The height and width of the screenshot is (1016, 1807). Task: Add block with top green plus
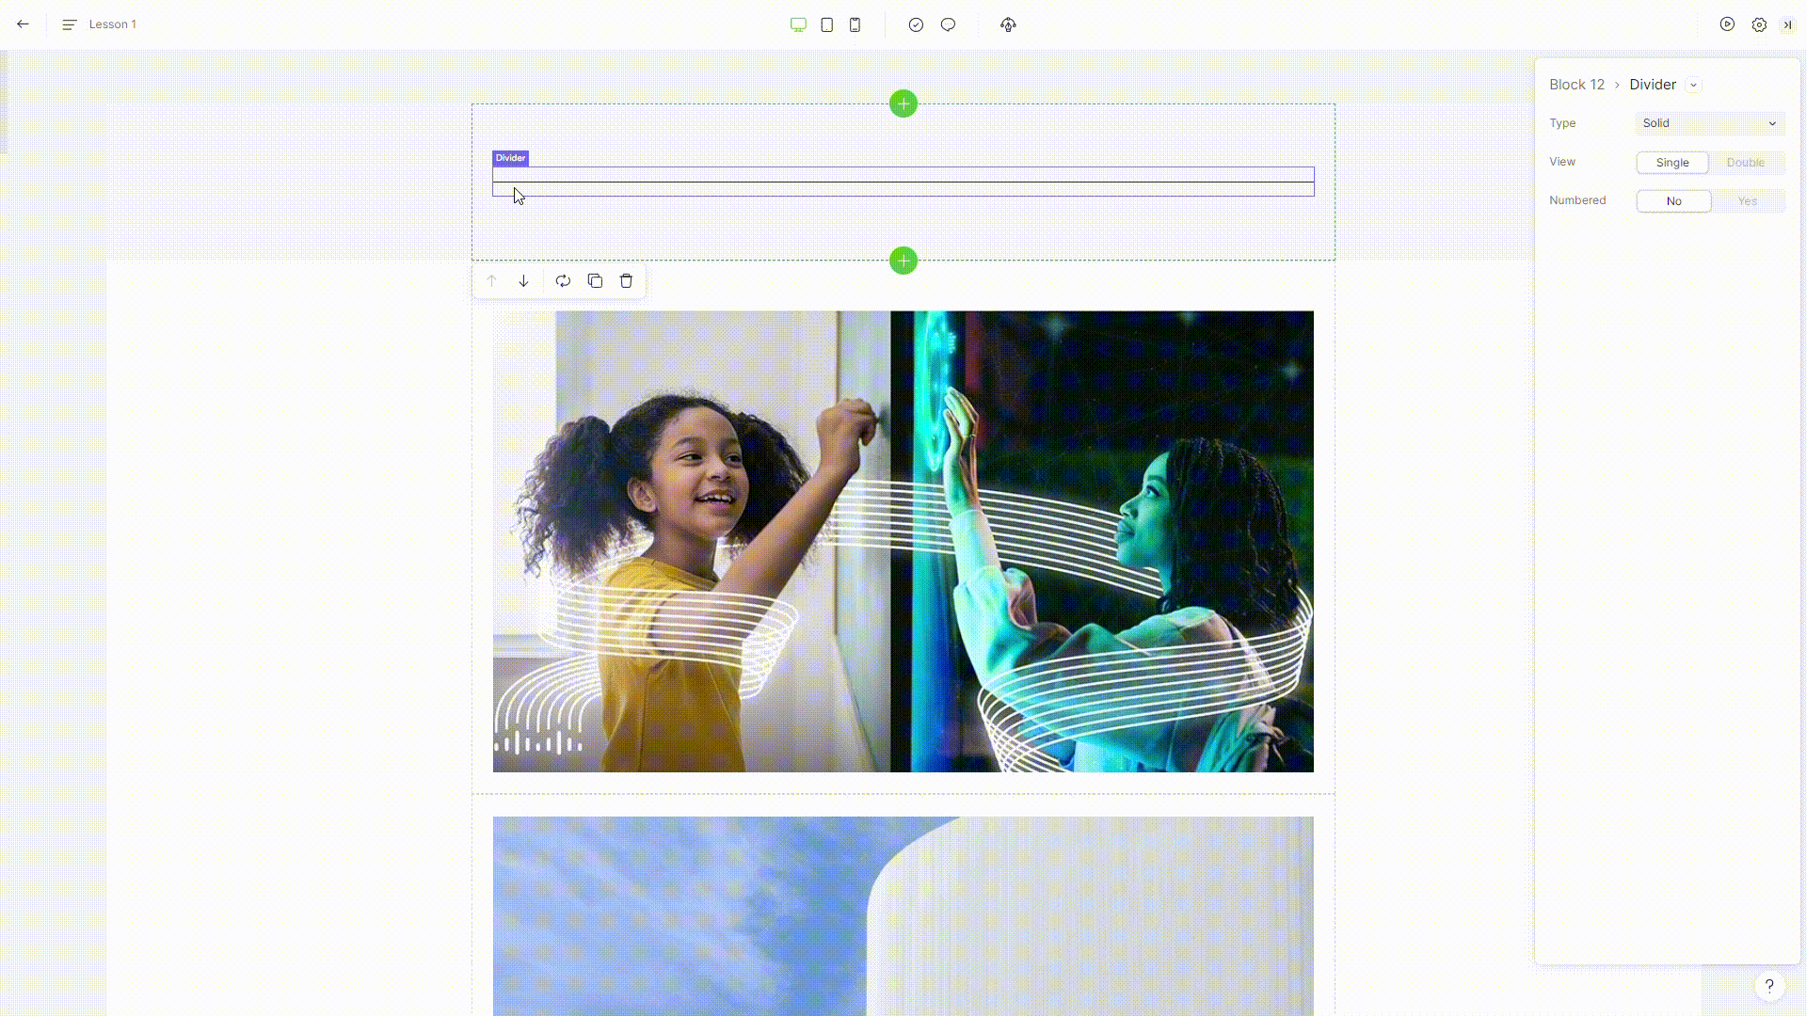[903, 103]
